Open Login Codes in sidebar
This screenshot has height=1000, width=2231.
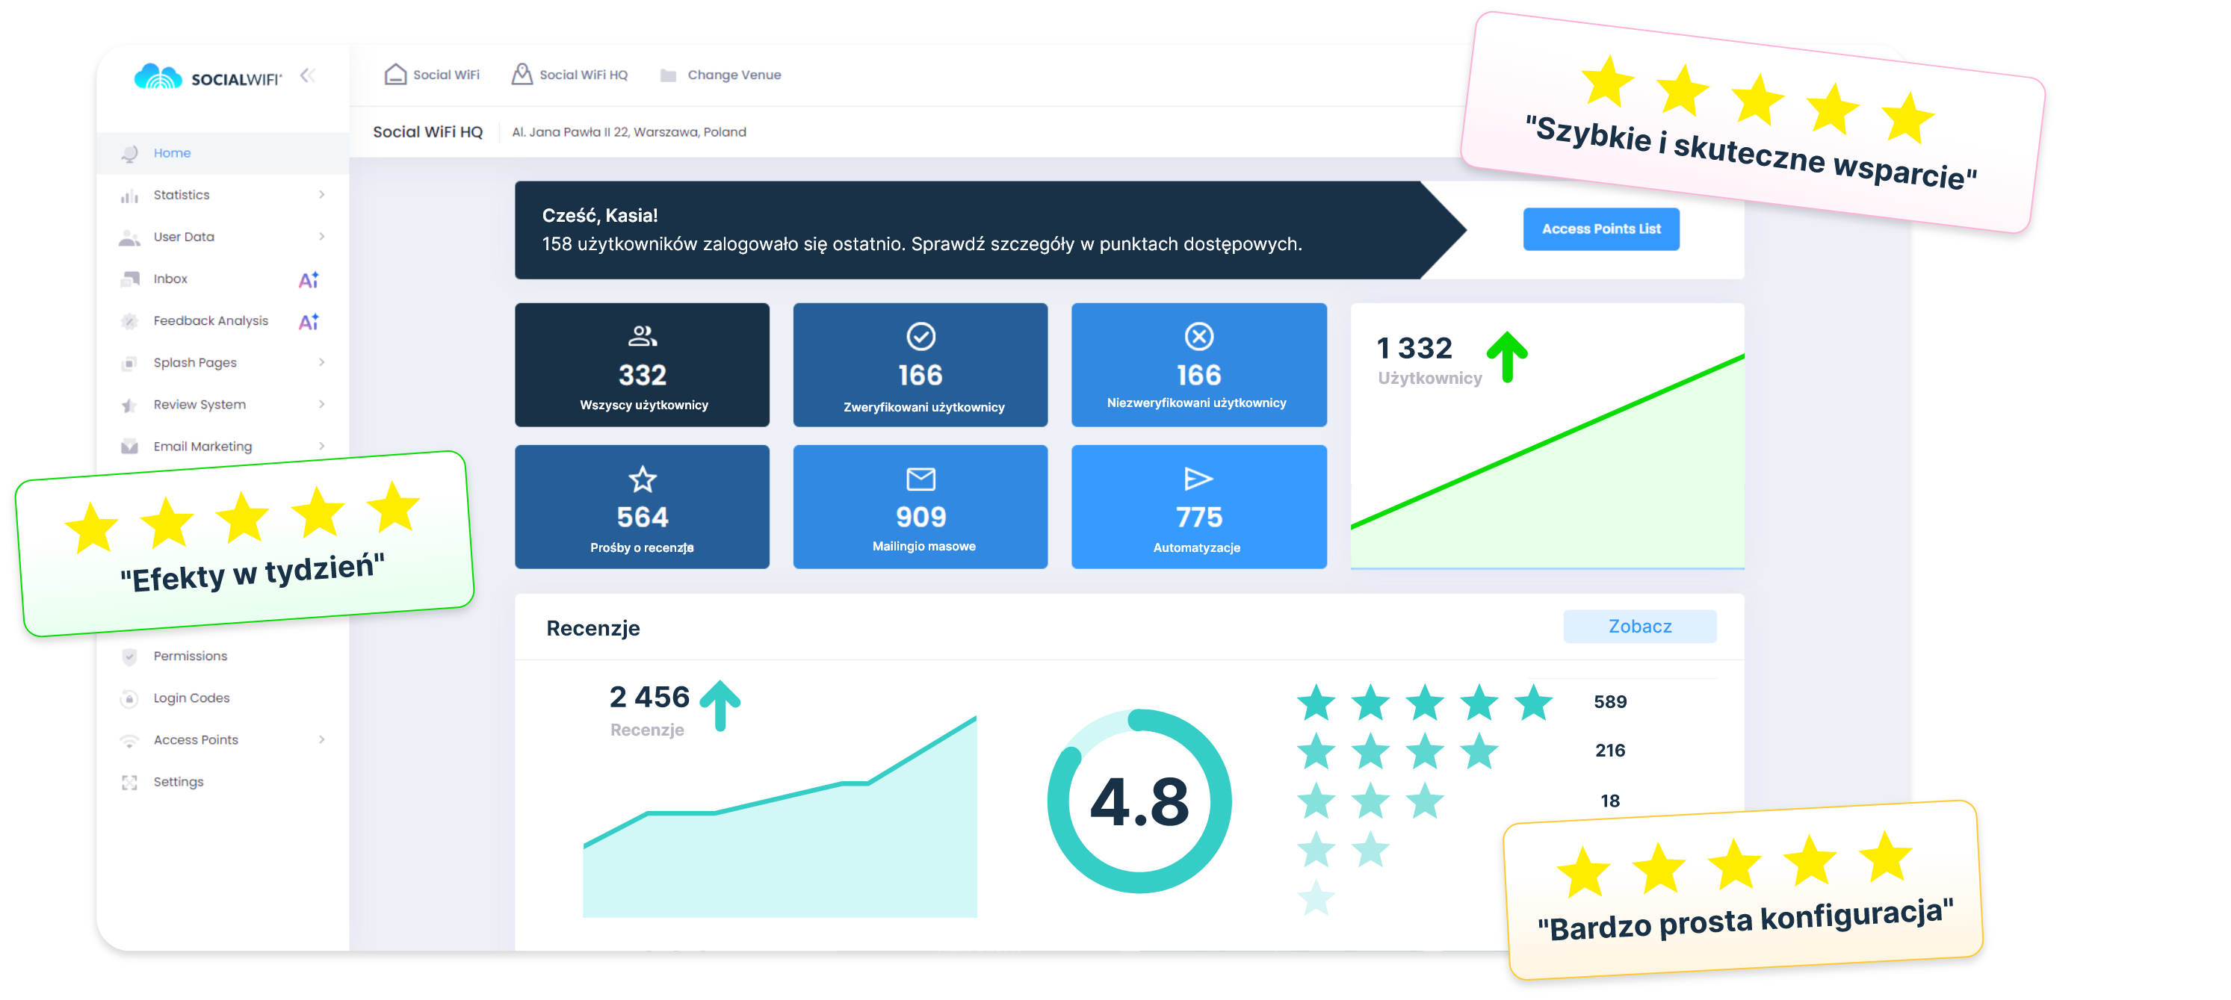(x=191, y=698)
